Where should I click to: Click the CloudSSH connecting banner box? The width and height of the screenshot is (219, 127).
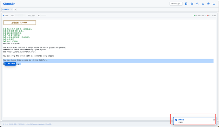coord(20,23)
